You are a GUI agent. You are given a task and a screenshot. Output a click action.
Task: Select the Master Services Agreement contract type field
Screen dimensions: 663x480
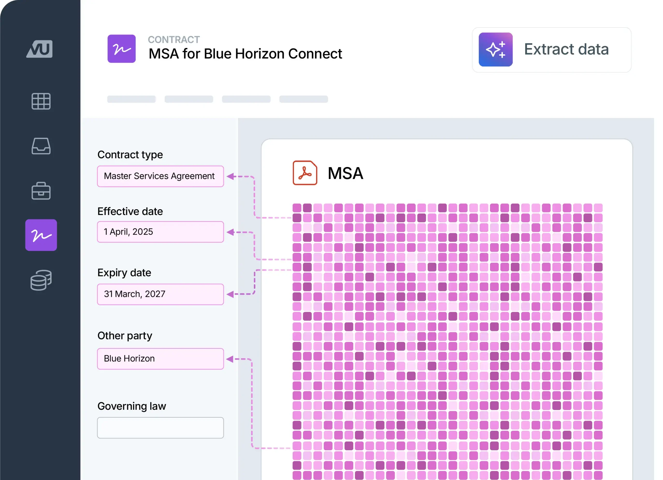pyautogui.click(x=160, y=176)
